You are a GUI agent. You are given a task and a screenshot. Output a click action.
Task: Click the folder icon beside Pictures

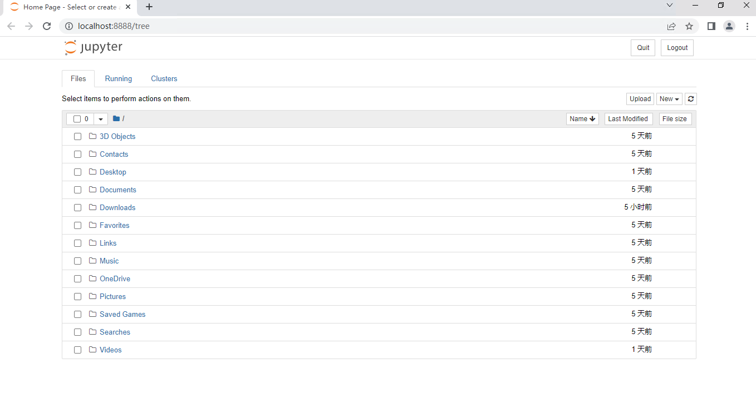(x=93, y=296)
